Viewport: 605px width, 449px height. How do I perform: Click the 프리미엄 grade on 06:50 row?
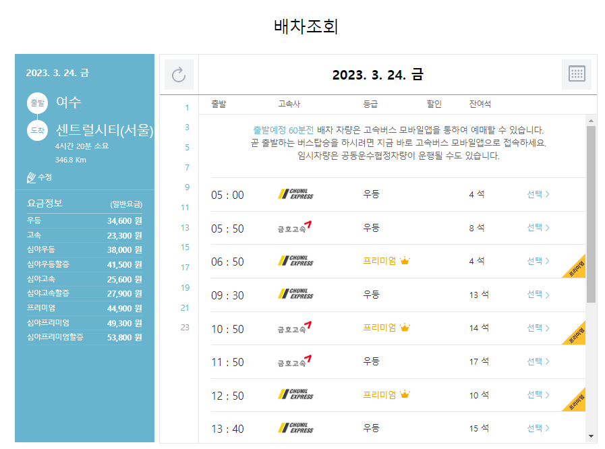[x=380, y=261]
